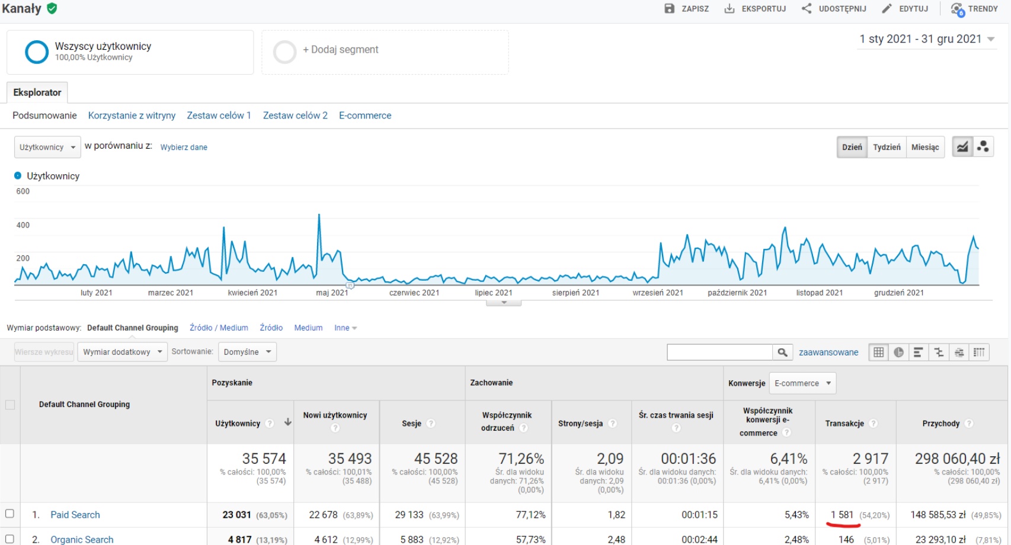The width and height of the screenshot is (1011, 545).
Task: Open the E-commerce tab
Action: pyautogui.click(x=365, y=116)
